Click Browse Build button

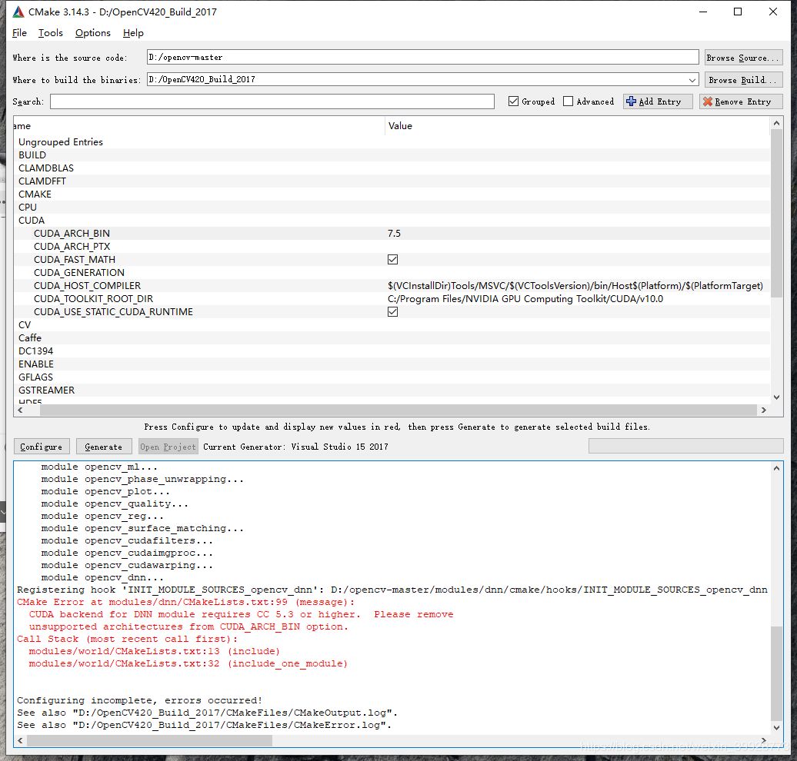click(x=743, y=80)
